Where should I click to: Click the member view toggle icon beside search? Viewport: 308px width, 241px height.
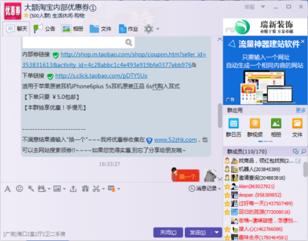[x=296, y=151]
